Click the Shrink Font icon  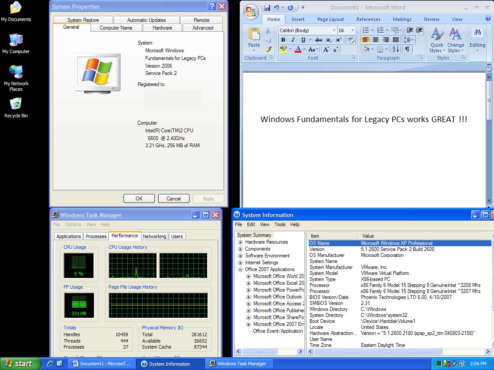(x=335, y=49)
